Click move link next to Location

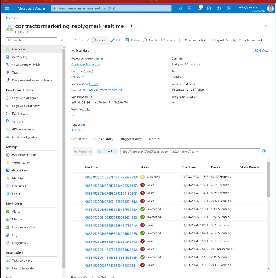point(88,71)
